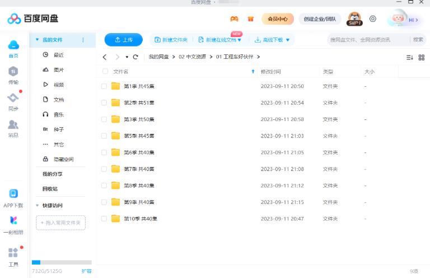Collapse the 我的文件 tree arrow
Viewport: 430px width, 278px height.
point(37,40)
